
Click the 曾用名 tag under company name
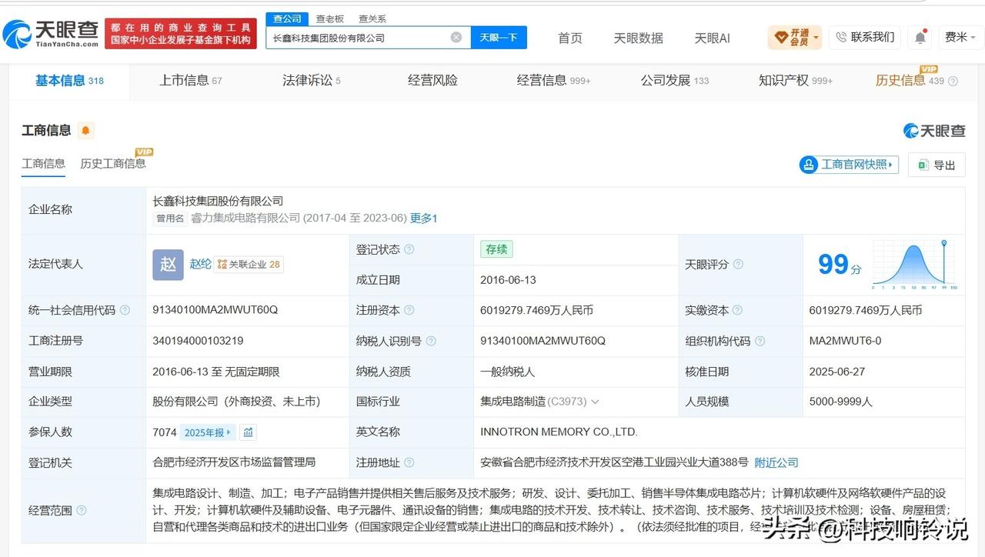pyautogui.click(x=170, y=218)
